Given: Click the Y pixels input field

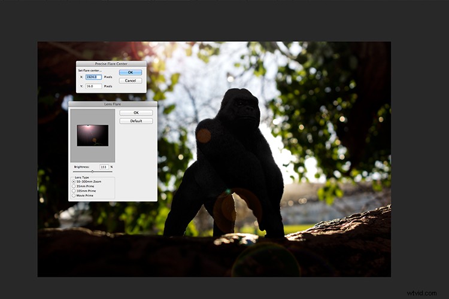Looking at the screenshot, I should click(93, 86).
